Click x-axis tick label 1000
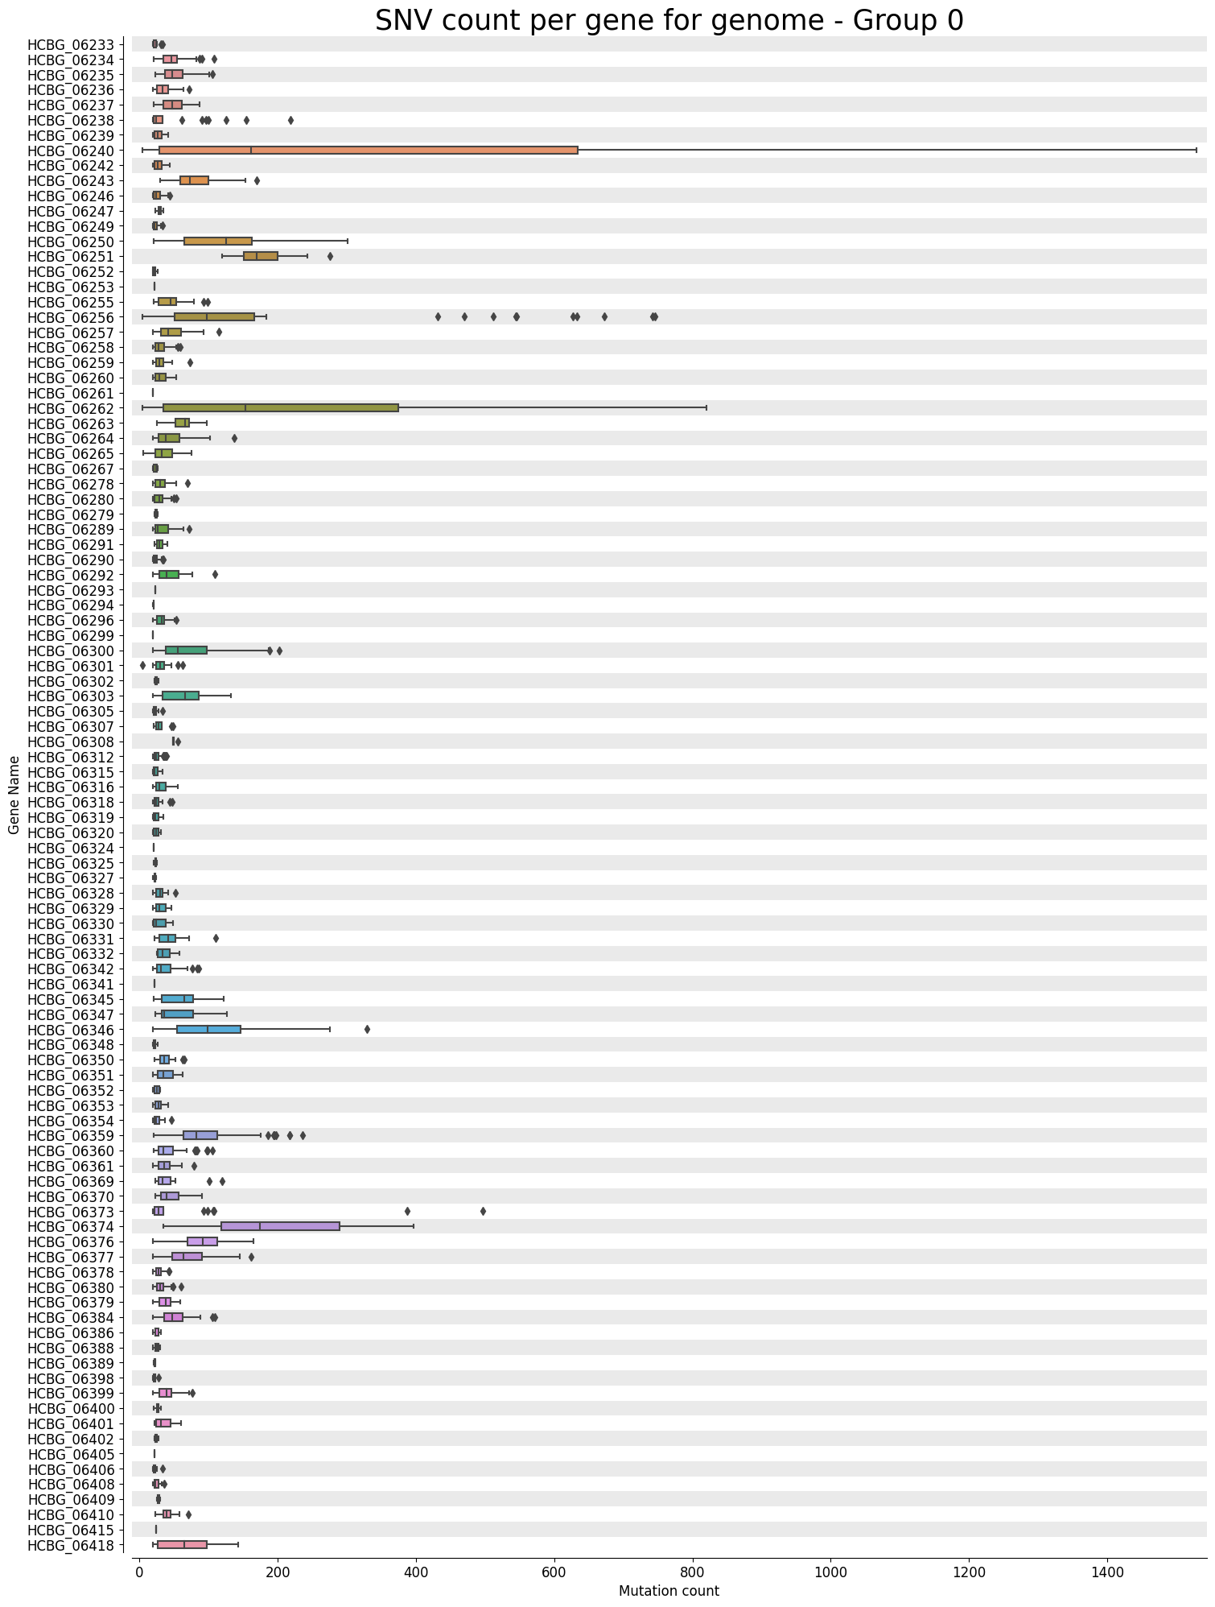 pos(830,1571)
